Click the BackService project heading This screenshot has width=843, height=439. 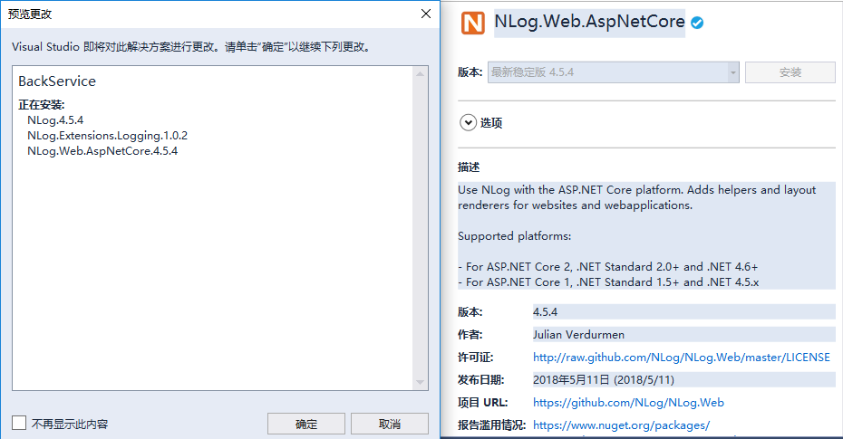click(57, 81)
